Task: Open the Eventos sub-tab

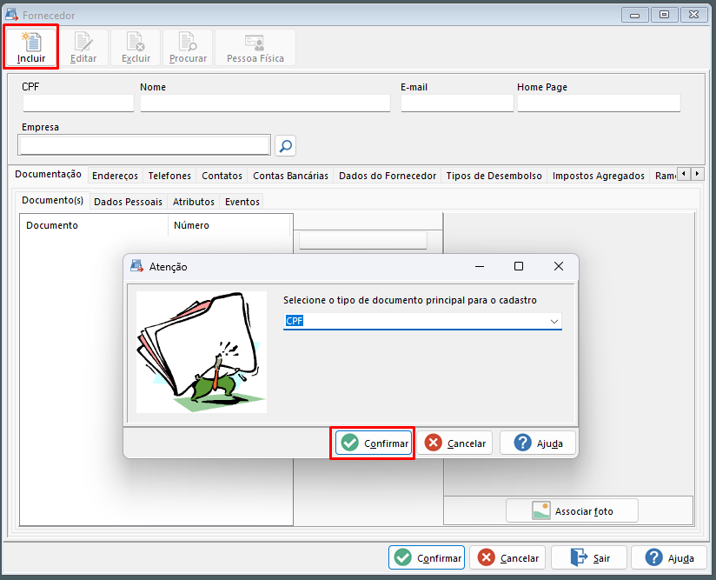Action: pyautogui.click(x=242, y=202)
